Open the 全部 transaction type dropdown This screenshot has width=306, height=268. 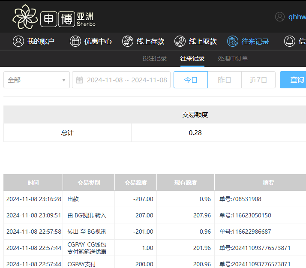(36, 80)
